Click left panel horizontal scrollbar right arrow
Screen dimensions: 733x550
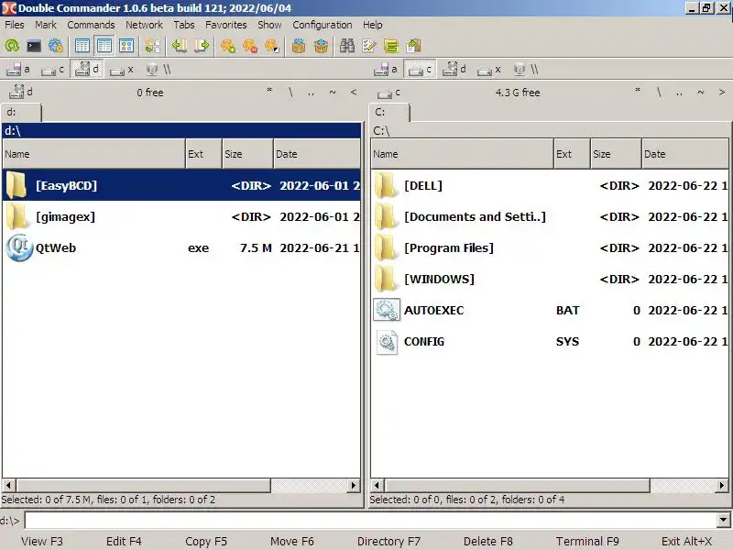(354, 486)
